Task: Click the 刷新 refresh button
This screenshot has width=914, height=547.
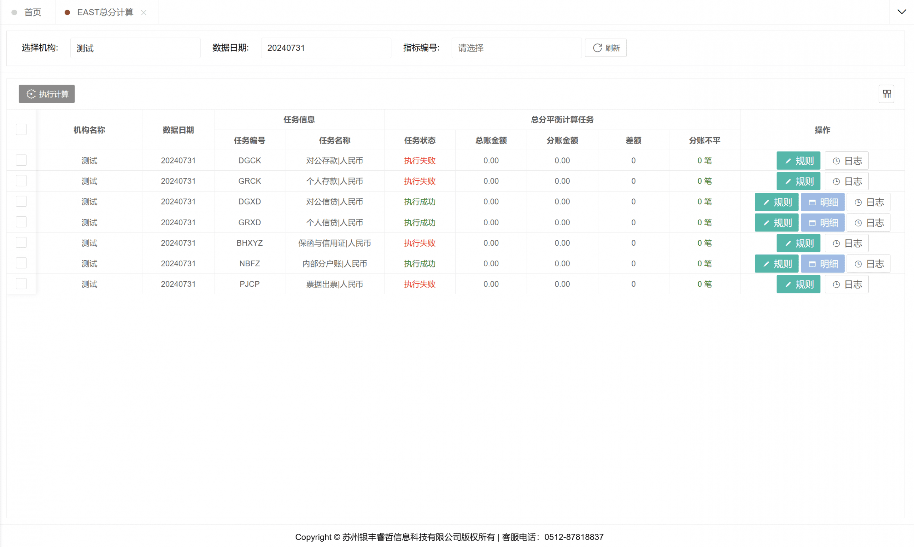Action: (606, 48)
